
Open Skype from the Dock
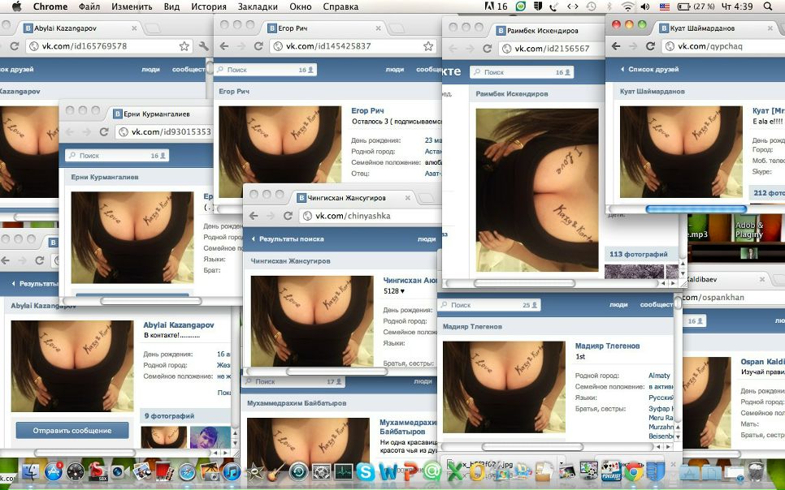[366, 471]
